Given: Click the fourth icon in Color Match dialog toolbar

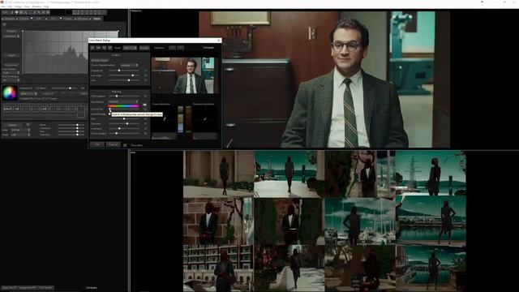Looking at the screenshot, I should click(110, 48).
